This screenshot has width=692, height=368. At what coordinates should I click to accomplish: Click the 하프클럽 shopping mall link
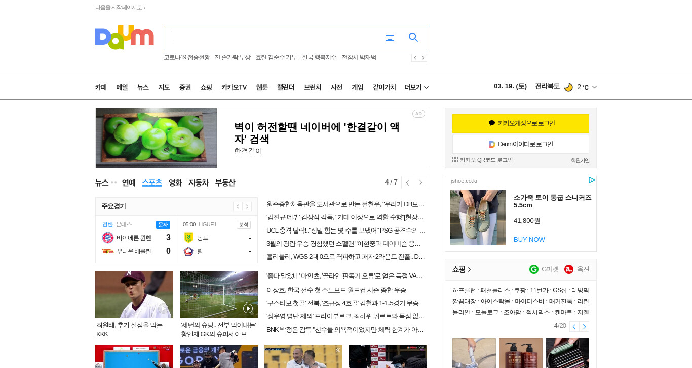(464, 291)
